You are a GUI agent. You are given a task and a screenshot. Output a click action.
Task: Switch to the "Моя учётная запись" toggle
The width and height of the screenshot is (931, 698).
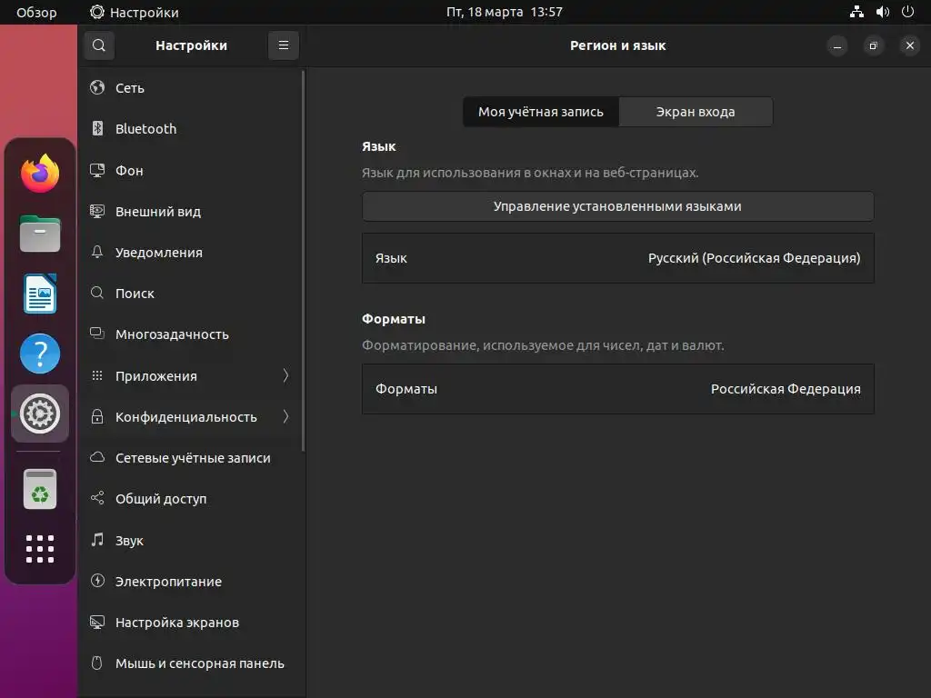tap(541, 112)
